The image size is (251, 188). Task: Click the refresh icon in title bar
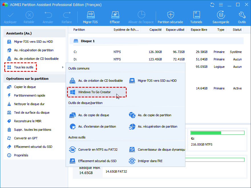212,5
